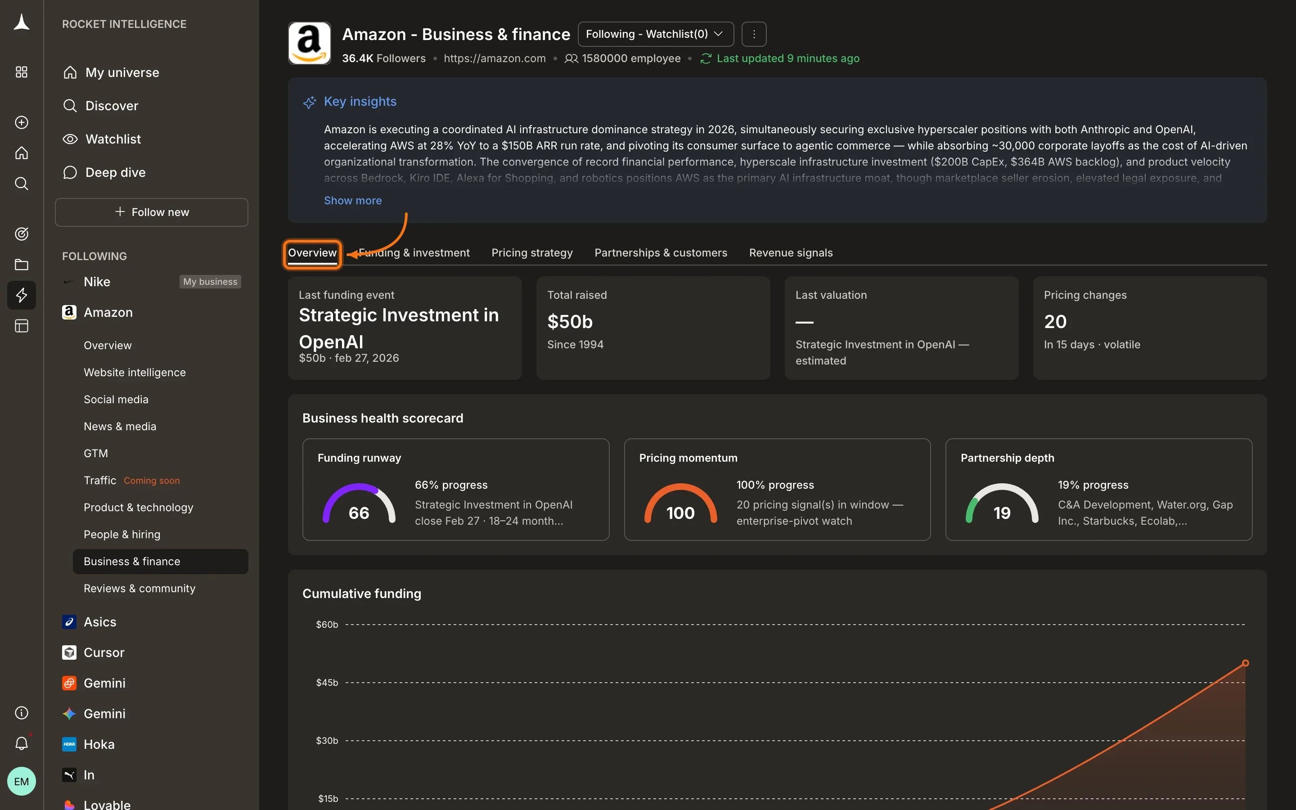Select the lightning bolt icon in the left rail
Image resolution: width=1296 pixels, height=810 pixels.
point(22,295)
